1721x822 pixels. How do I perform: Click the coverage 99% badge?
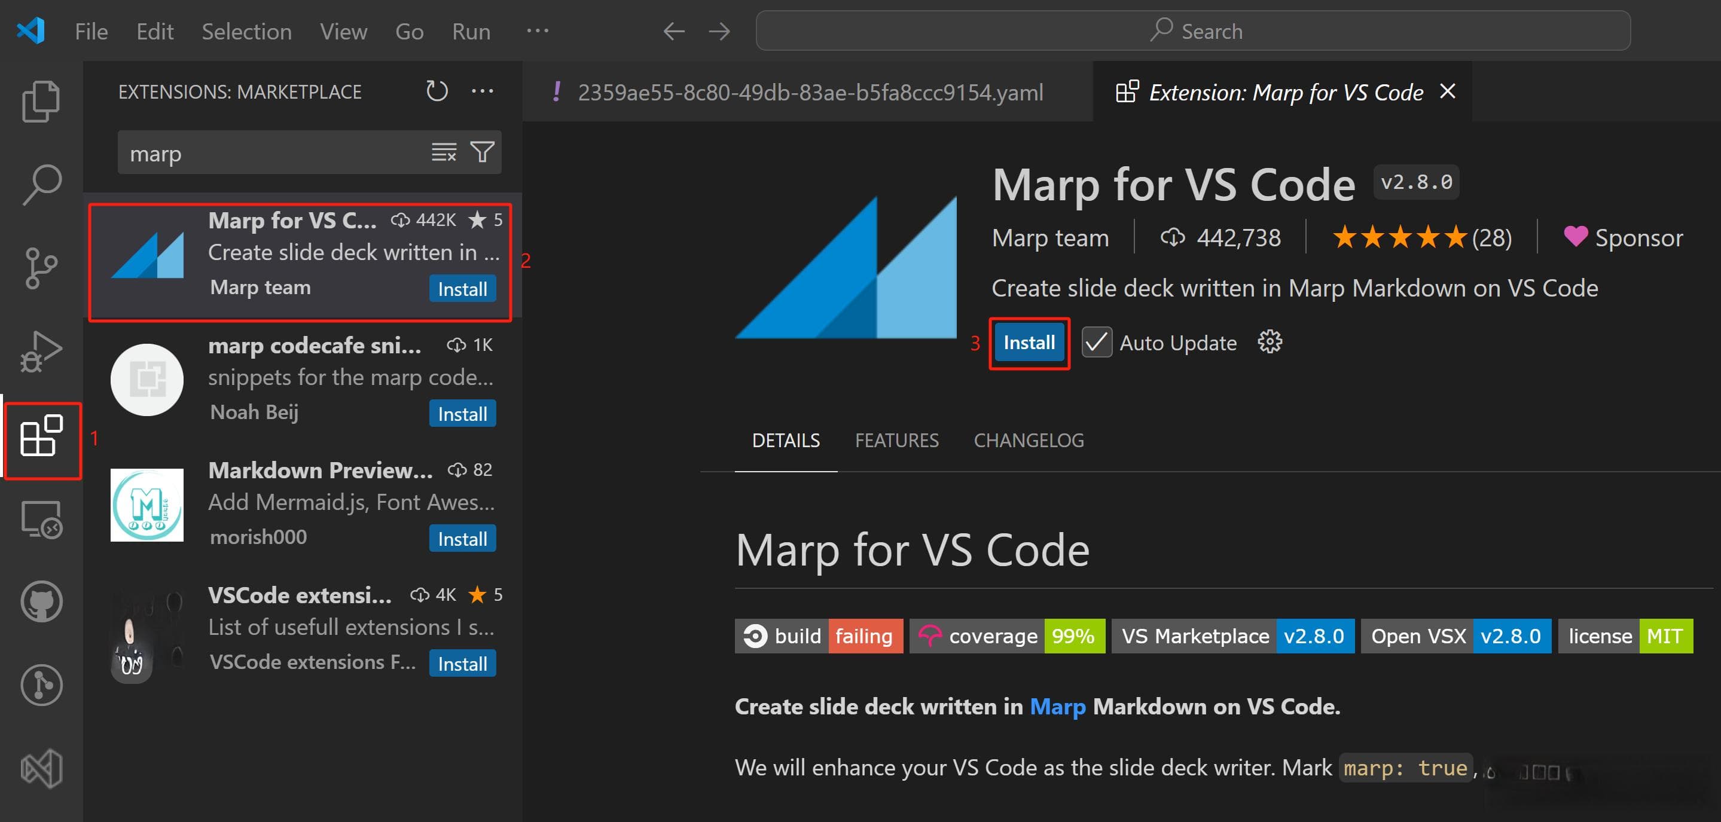tap(1008, 635)
